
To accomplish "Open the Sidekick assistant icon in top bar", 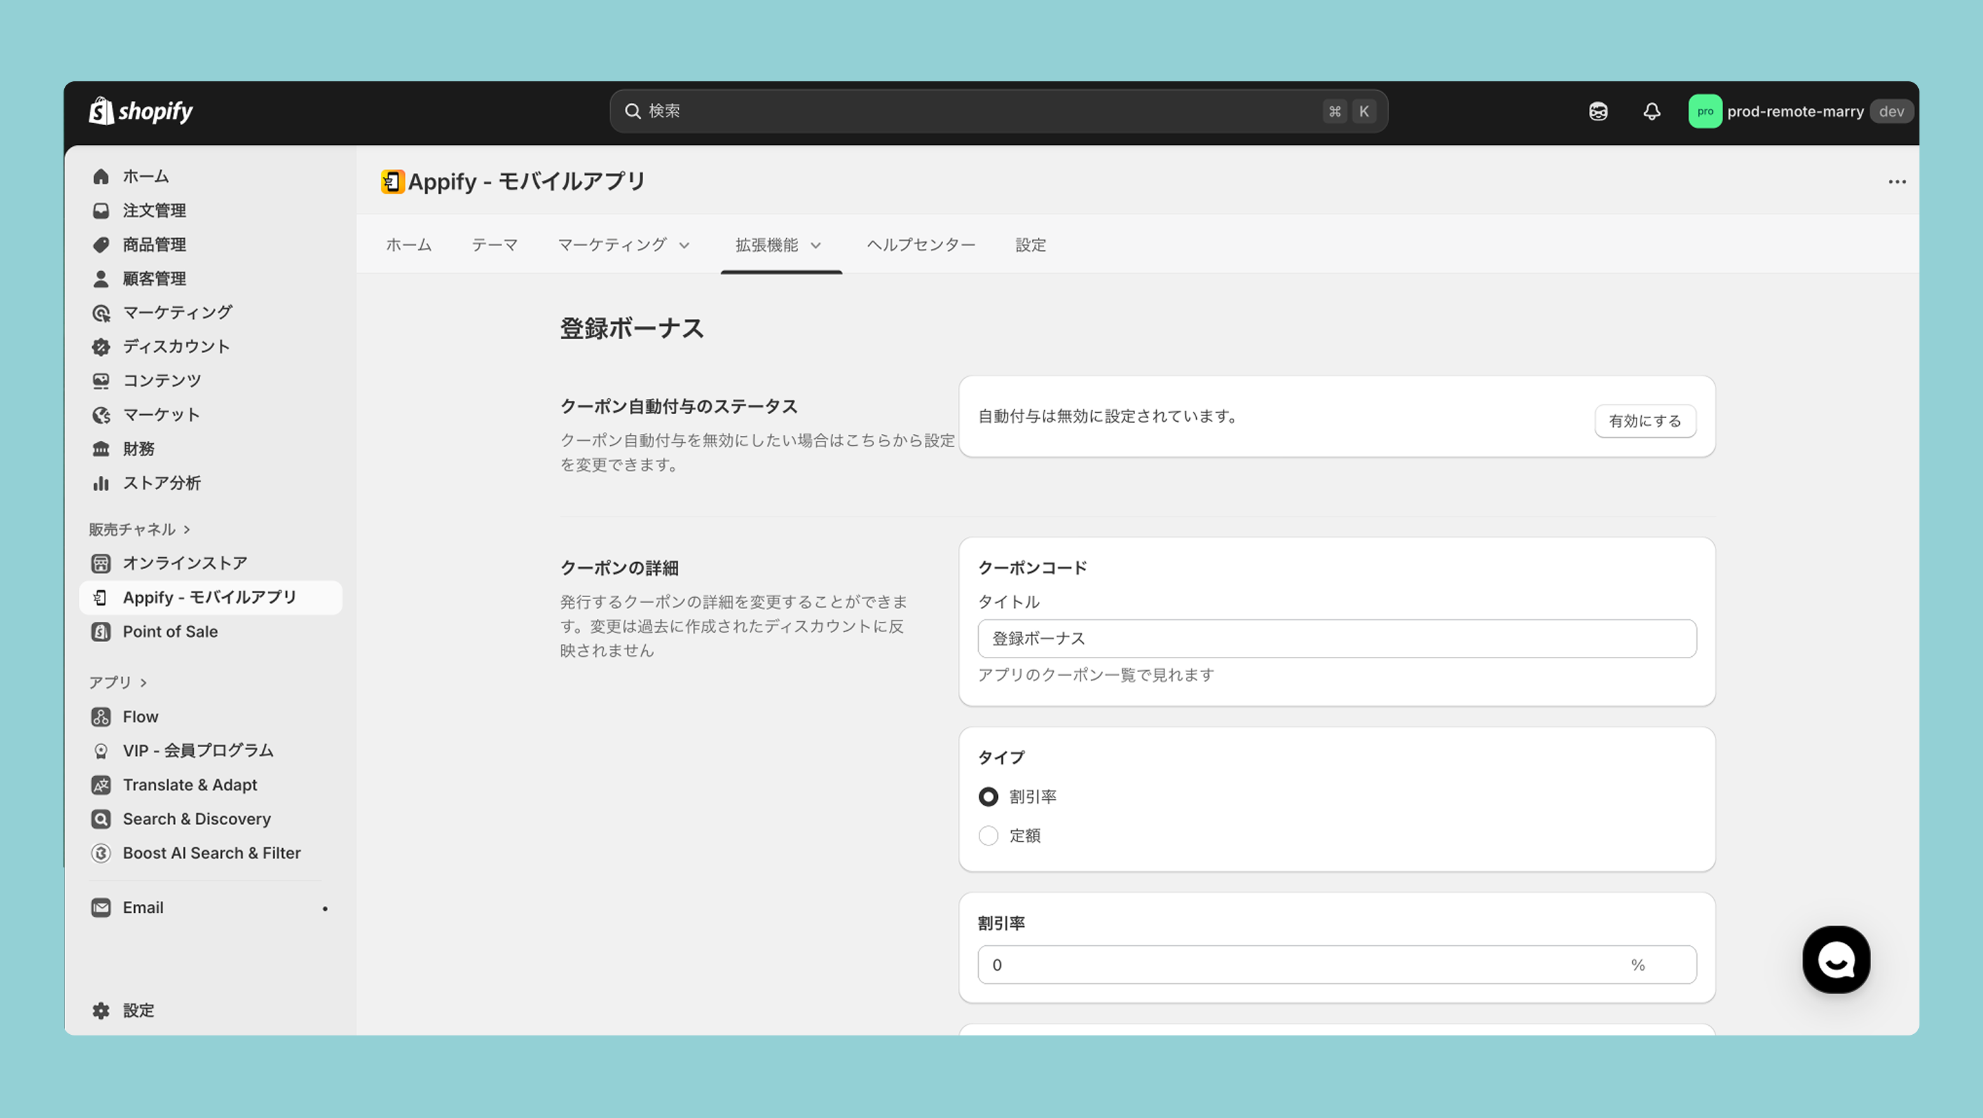I will point(1598,112).
